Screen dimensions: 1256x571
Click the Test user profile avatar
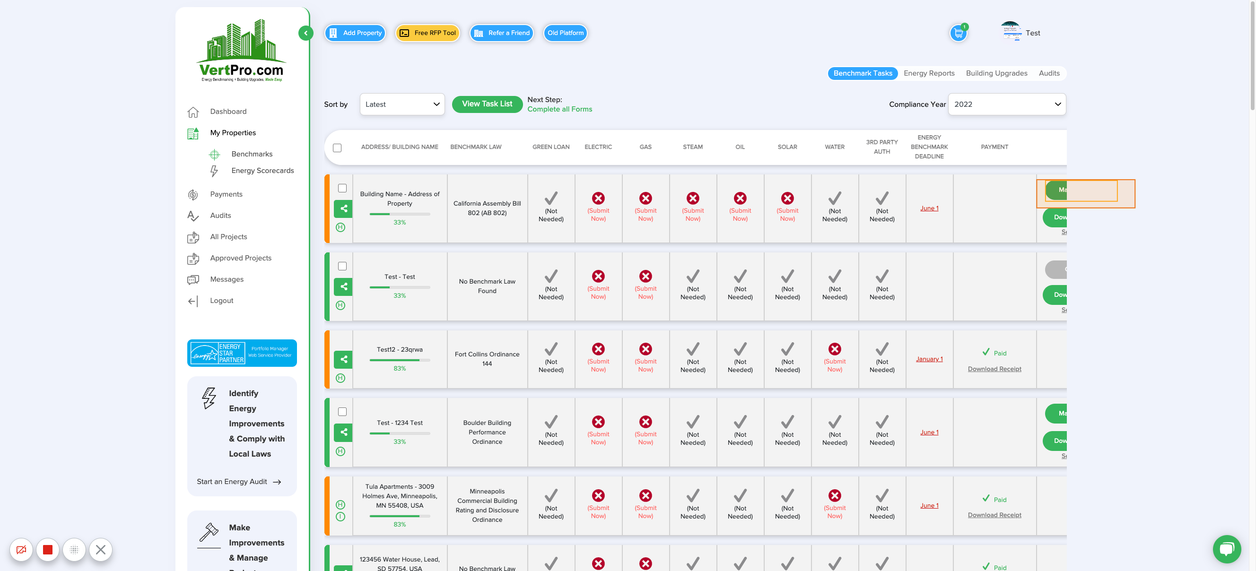click(x=1011, y=32)
